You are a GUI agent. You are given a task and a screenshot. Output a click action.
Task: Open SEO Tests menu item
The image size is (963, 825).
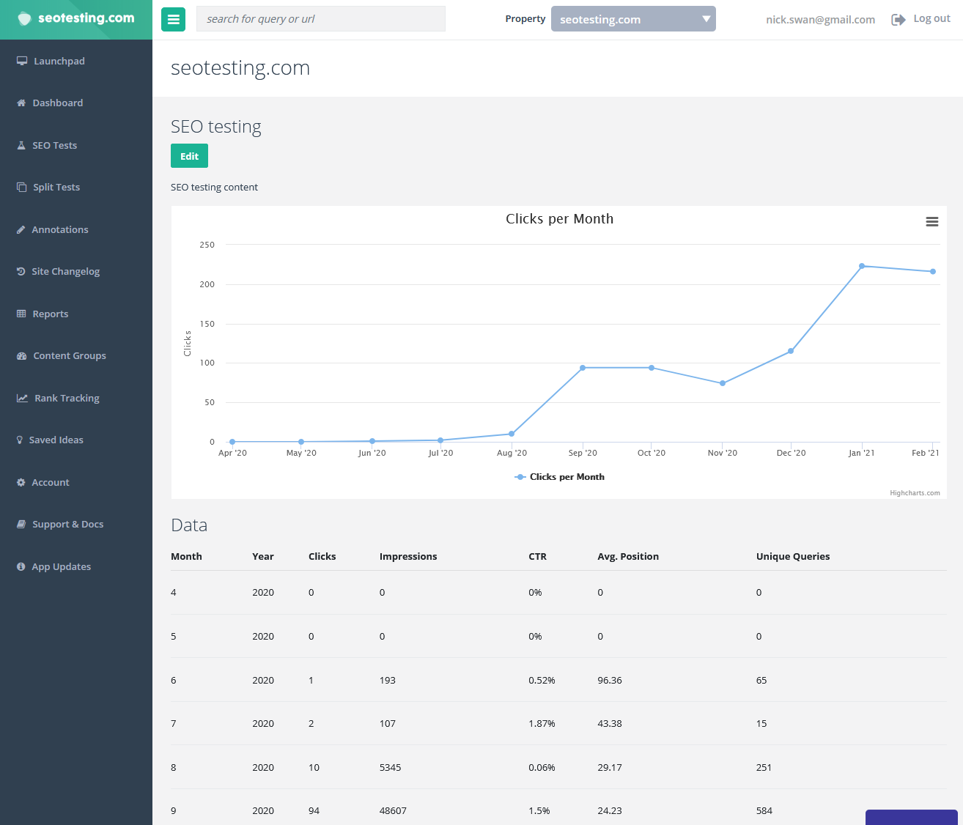point(55,145)
